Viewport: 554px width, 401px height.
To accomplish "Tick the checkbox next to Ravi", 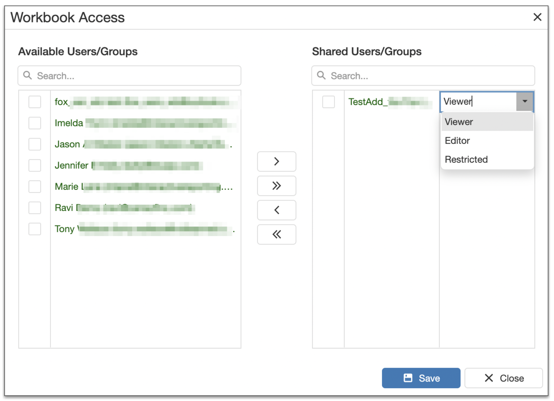I will pos(35,208).
